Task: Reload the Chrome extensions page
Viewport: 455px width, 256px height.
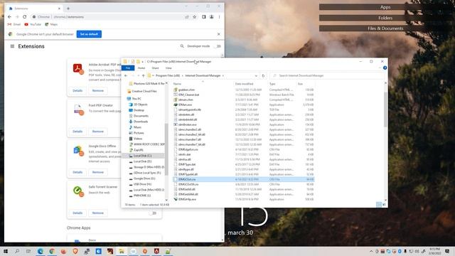Action: pos(25,17)
